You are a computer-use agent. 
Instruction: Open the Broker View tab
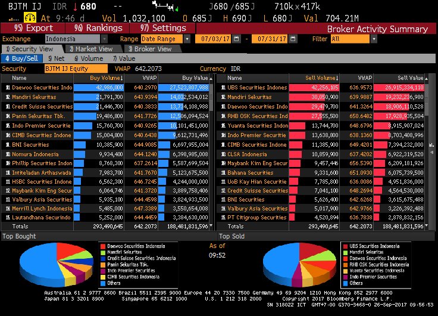pyautogui.click(x=149, y=49)
